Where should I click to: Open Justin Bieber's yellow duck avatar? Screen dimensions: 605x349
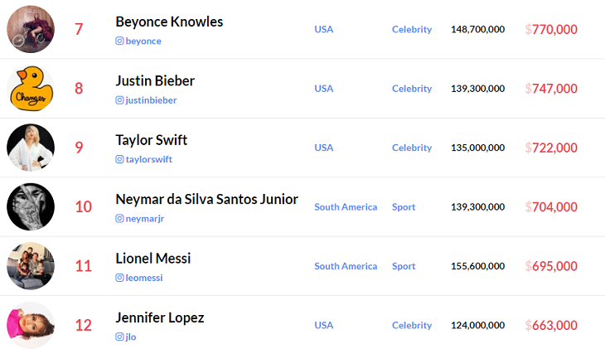[x=31, y=89]
